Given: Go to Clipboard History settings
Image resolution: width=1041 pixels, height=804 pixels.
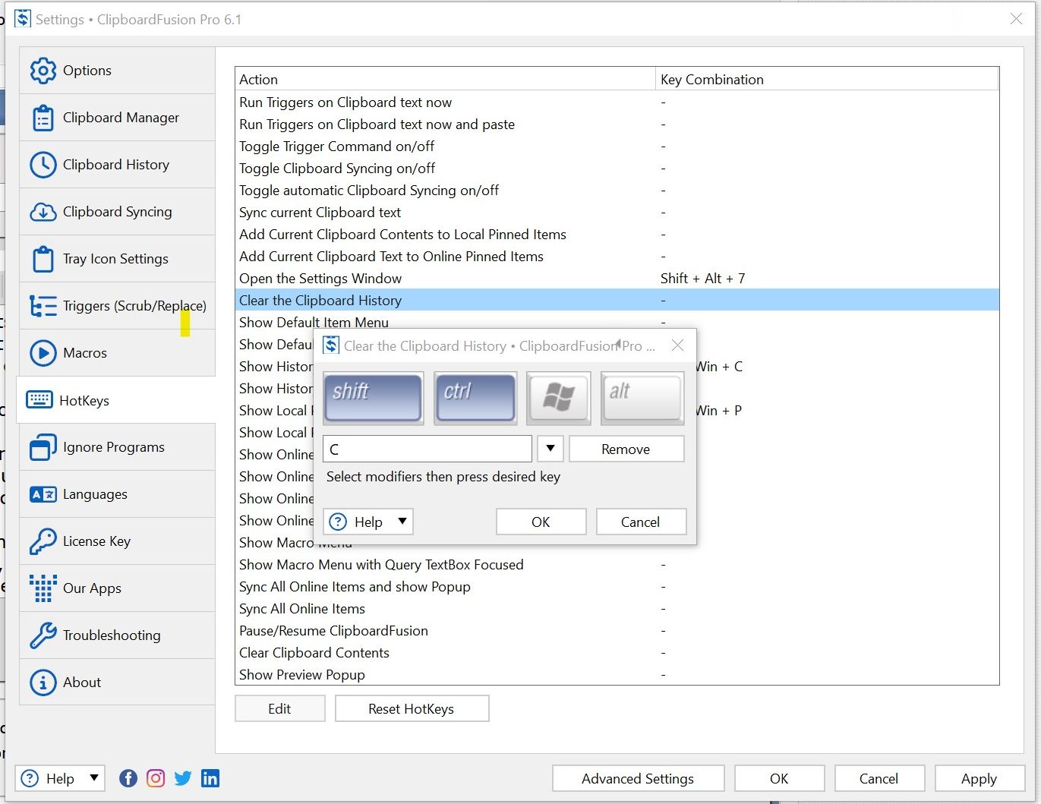Looking at the screenshot, I should coord(117,165).
